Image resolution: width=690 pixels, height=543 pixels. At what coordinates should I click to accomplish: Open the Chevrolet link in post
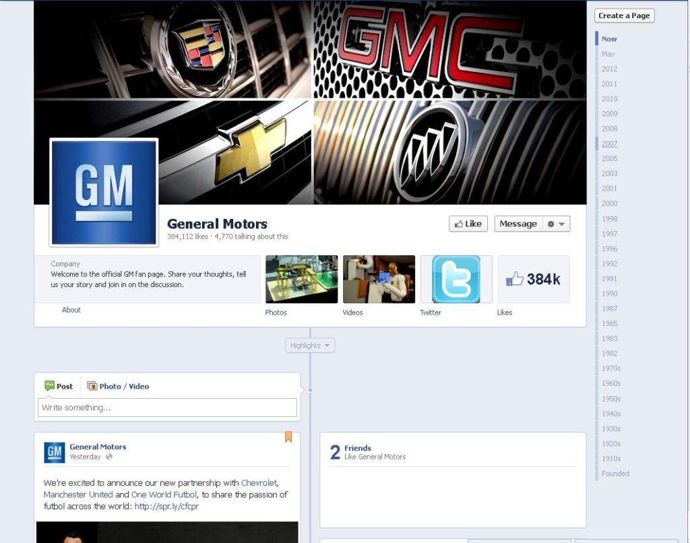point(259,483)
